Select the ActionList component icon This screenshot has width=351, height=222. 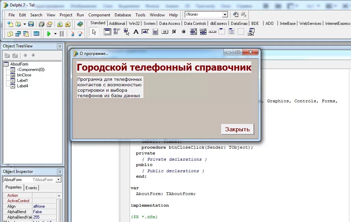pyautogui.click(x=251, y=32)
